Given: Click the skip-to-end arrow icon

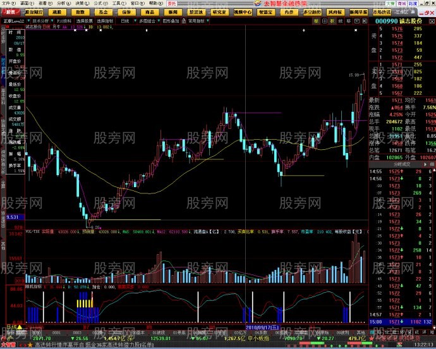Looking at the screenshot, I should tap(365, 21).
